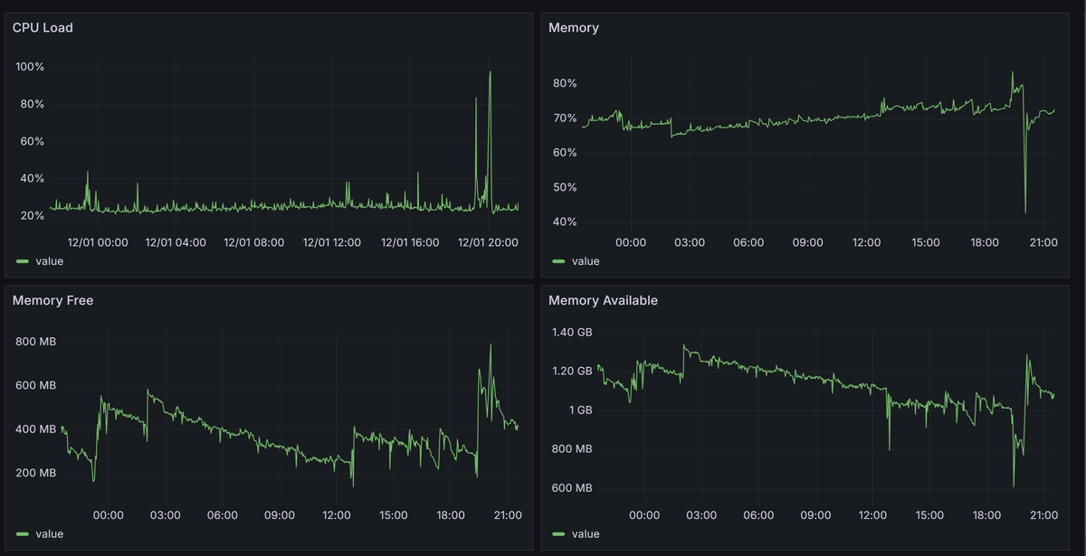Click the 12/01 12:00 time label

pos(332,242)
